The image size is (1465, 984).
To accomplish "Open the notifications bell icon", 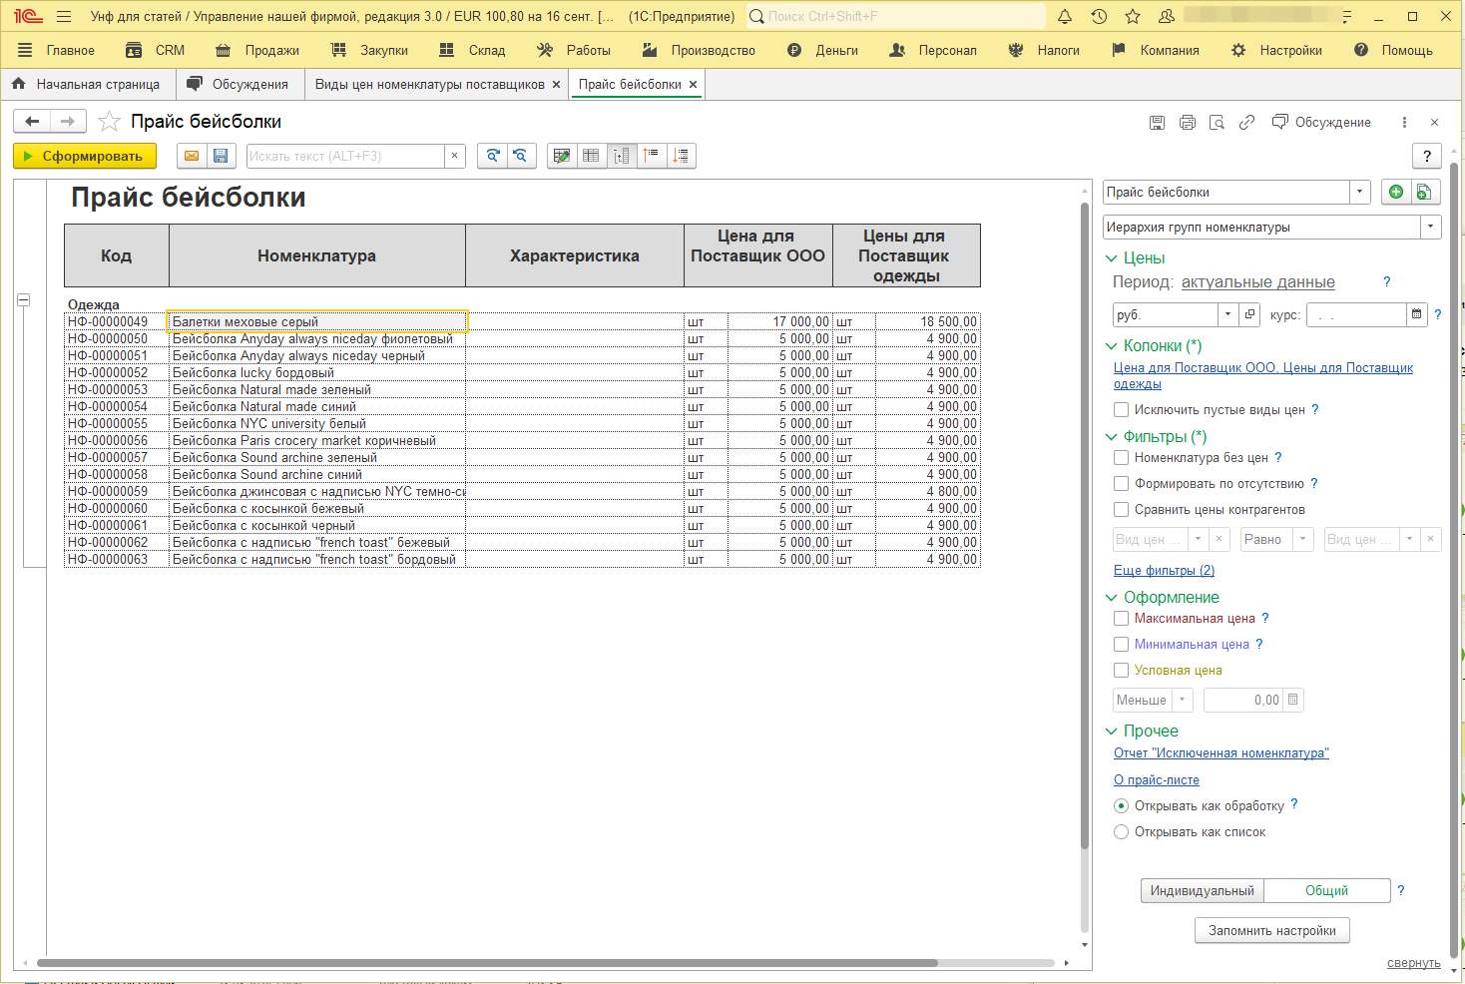I will click(1065, 17).
